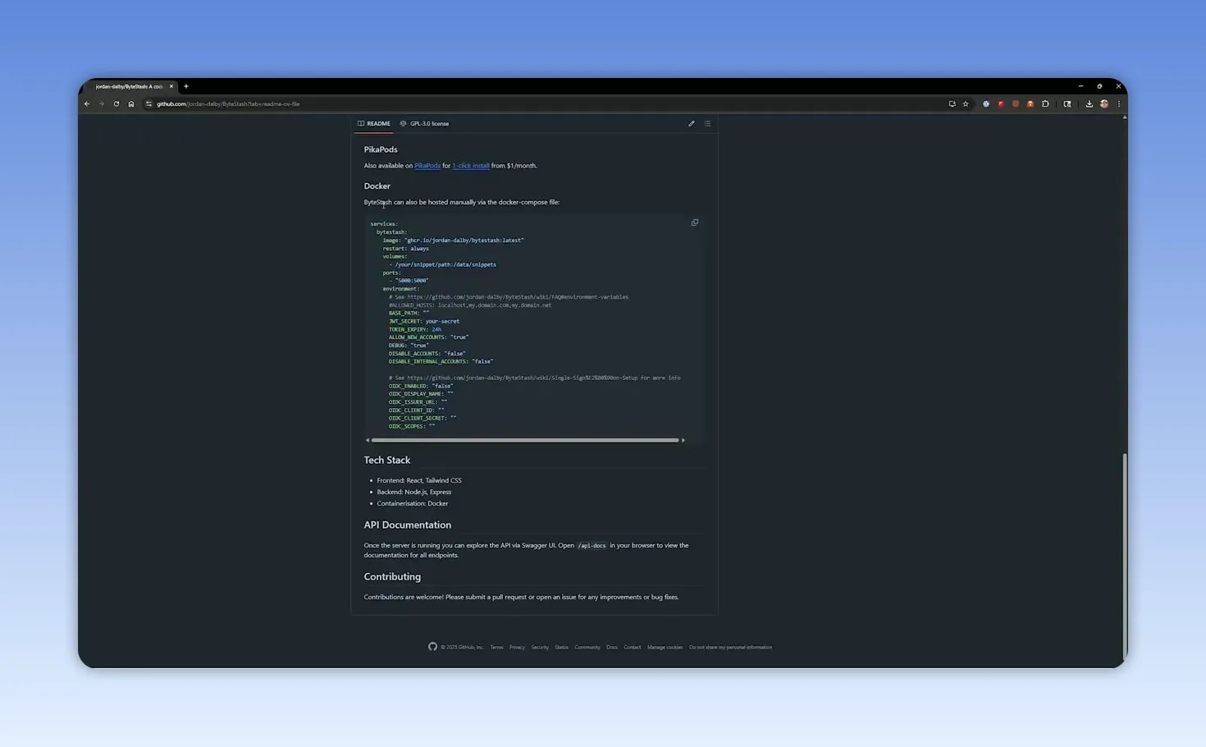Open the Community footer link
The height and width of the screenshot is (747, 1206).
point(587,648)
